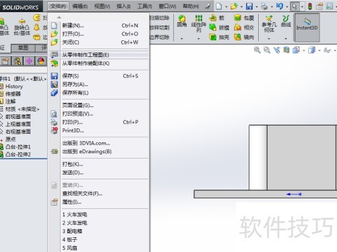Toggle the select cursor tool button
337x252 pixels.
coord(295,6)
